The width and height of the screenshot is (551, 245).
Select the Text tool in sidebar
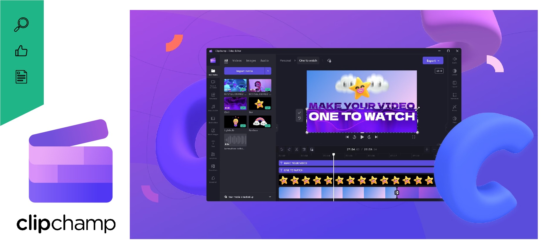213,143
